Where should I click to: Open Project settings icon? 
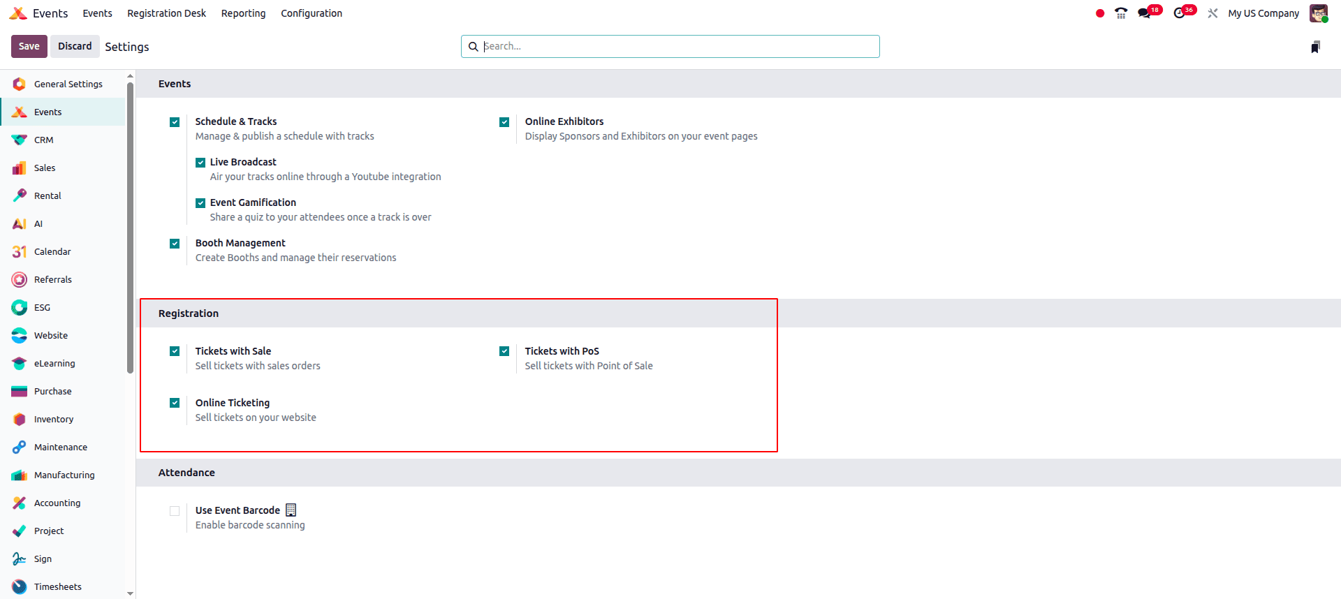click(20, 531)
